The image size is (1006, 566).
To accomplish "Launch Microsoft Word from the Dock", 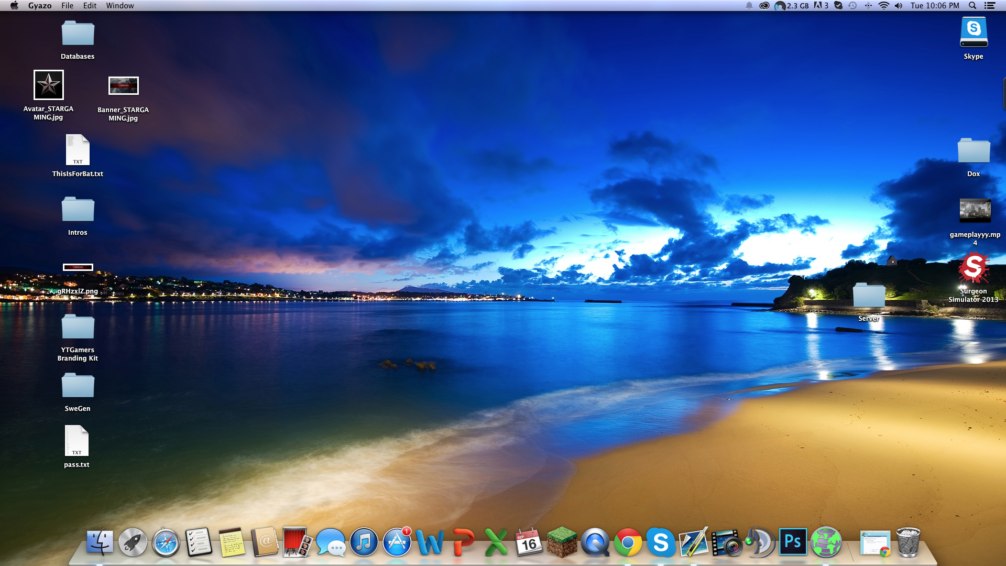I will [430, 542].
